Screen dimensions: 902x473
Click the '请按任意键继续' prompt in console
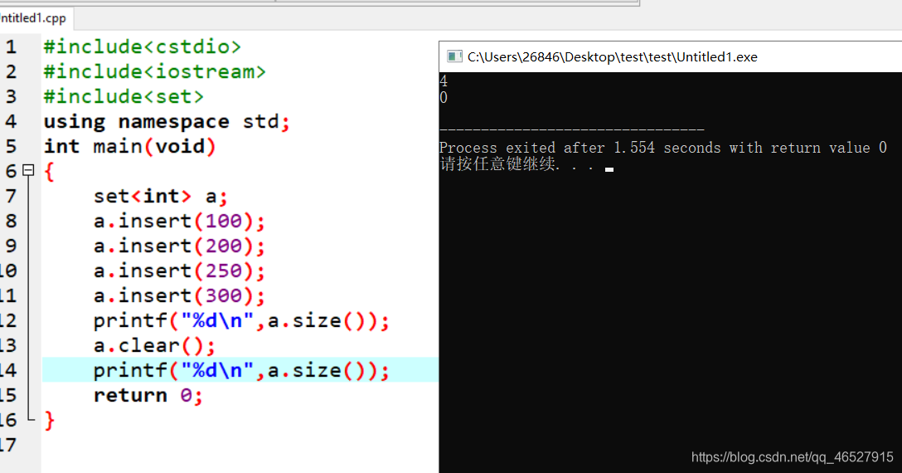pos(497,164)
